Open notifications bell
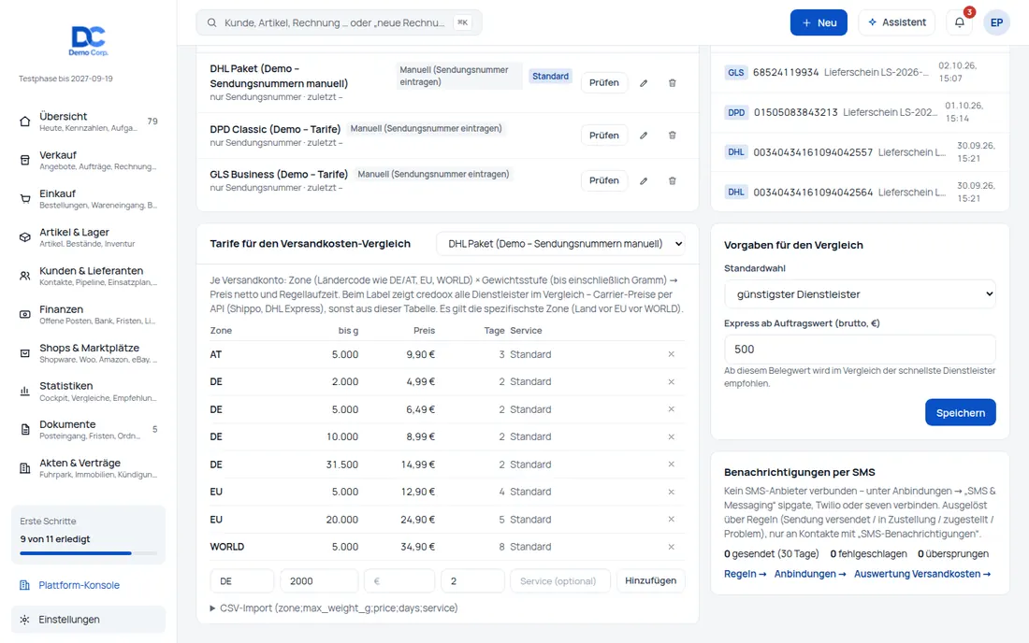 [960, 22]
